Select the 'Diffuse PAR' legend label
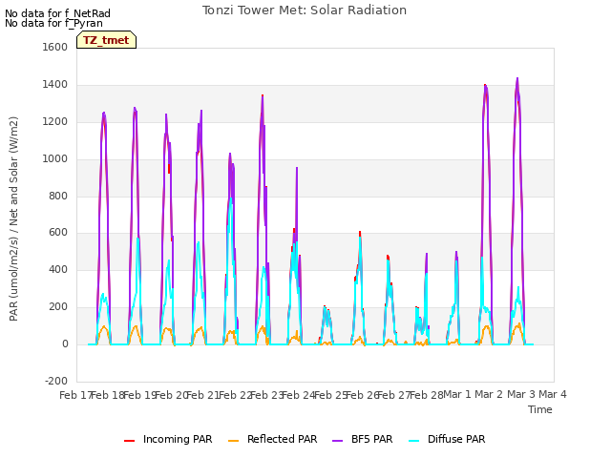Screen dimensions: 611x458 [456, 439]
